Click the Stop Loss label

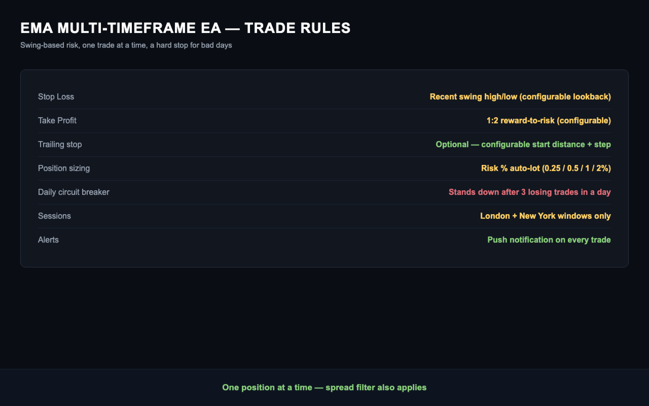pyautogui.click(x=56, y=97)
